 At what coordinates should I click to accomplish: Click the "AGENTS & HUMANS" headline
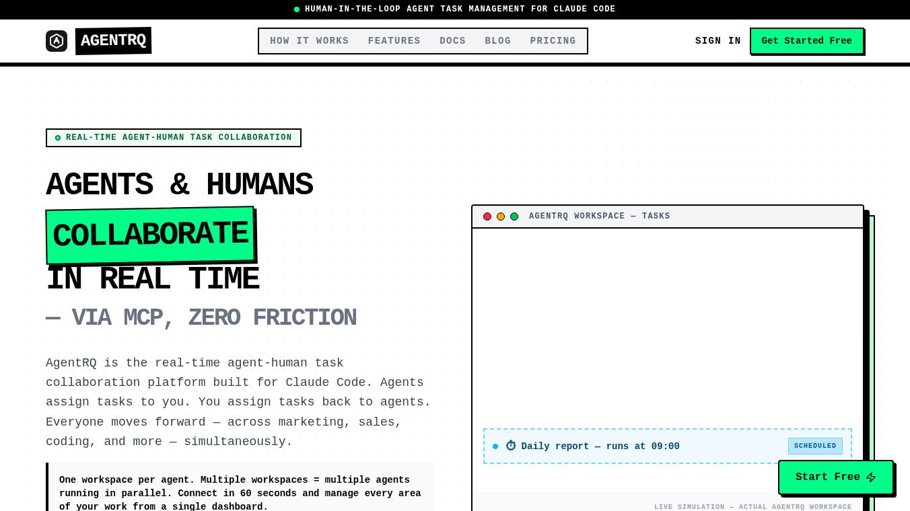[x=179, y=185]
